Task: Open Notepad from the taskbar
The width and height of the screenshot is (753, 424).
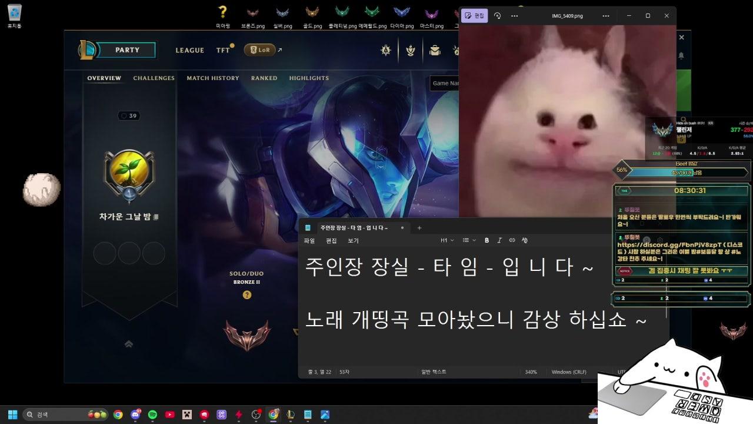Action: point(308,415)
